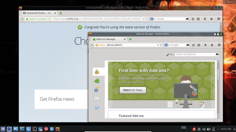Open new tab in Add-ons Manager window
Screen dimensions: 236x132
[130, 39]
